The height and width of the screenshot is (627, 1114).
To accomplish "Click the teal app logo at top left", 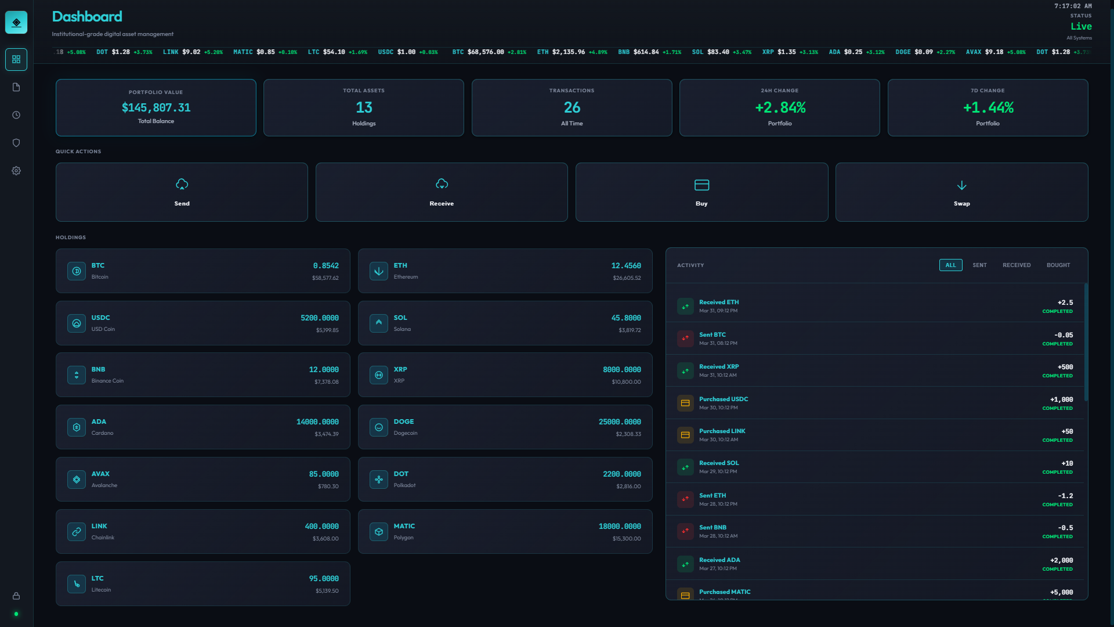I will (x=16, y=22).
